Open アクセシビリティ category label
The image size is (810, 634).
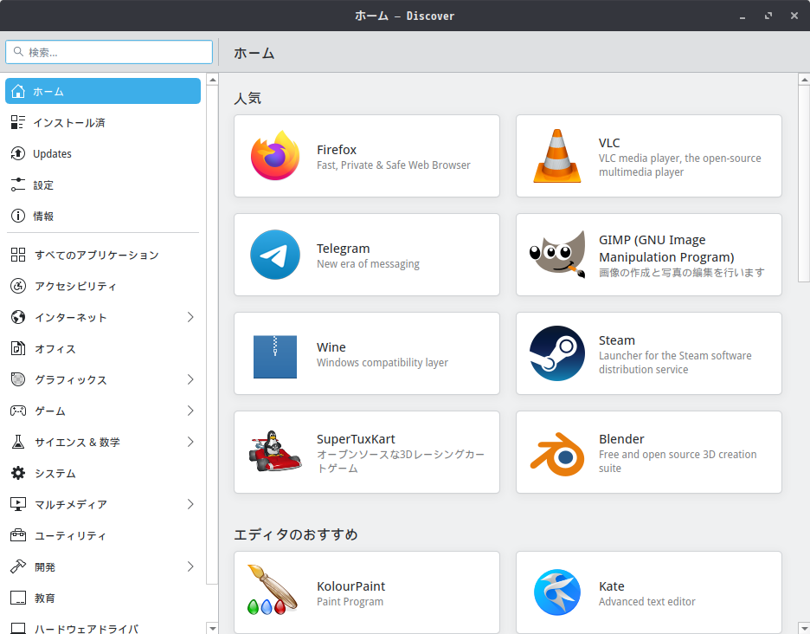(75, 286)
